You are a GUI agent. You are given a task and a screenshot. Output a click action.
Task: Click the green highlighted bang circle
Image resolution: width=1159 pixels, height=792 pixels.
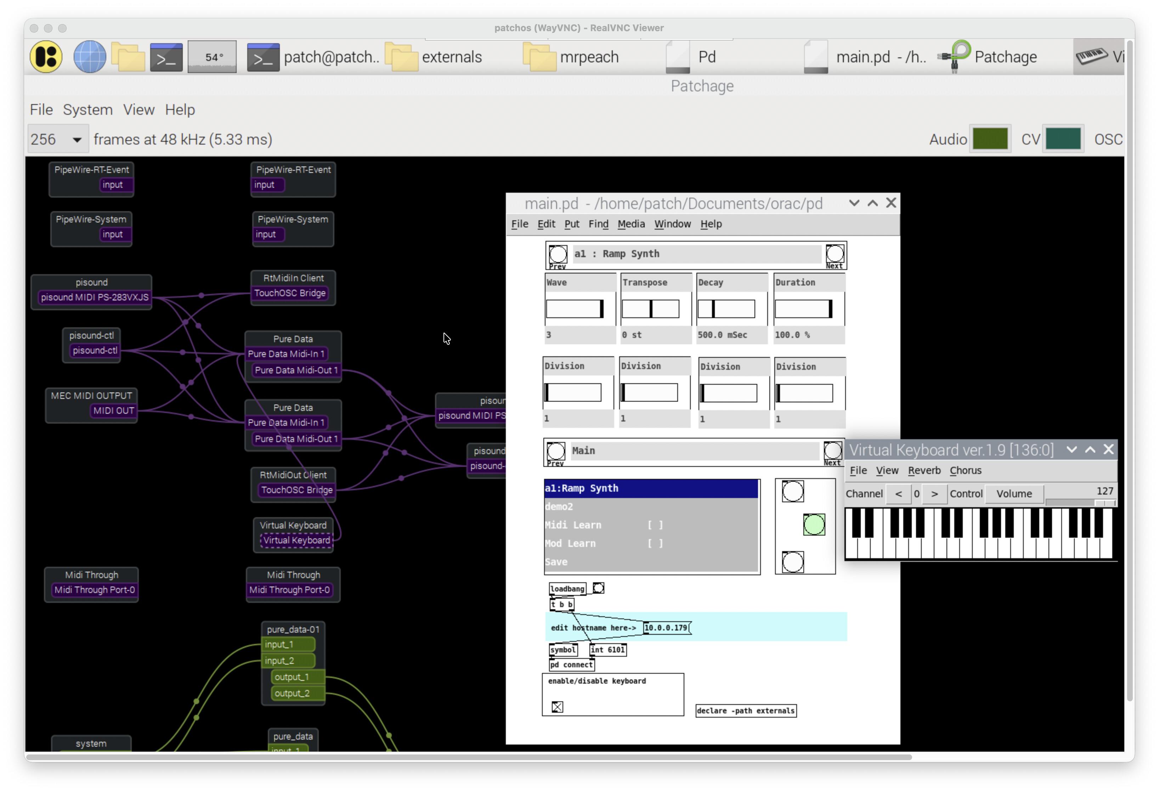click(x=814, y=525)
